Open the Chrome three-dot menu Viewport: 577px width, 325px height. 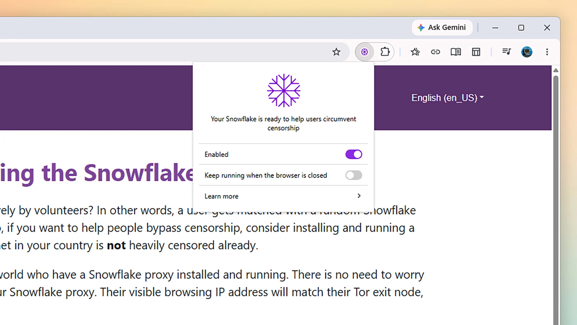(547, 52)
